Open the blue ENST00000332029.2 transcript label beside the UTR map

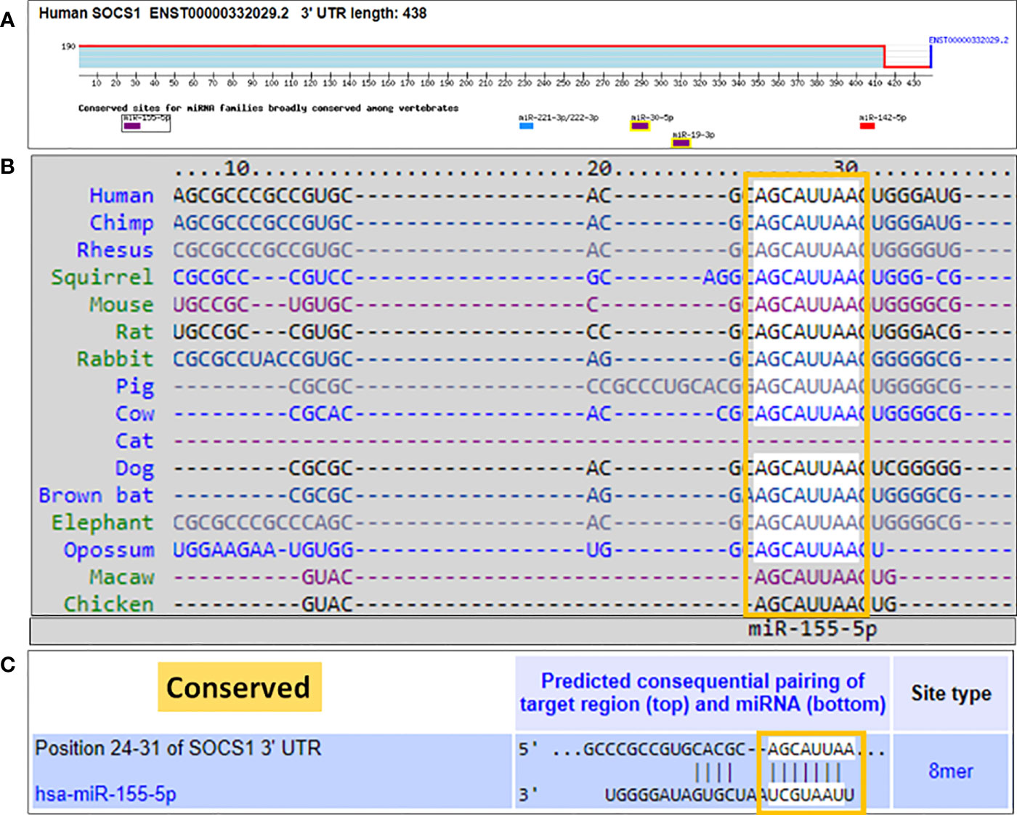click(x=968, y=40)
